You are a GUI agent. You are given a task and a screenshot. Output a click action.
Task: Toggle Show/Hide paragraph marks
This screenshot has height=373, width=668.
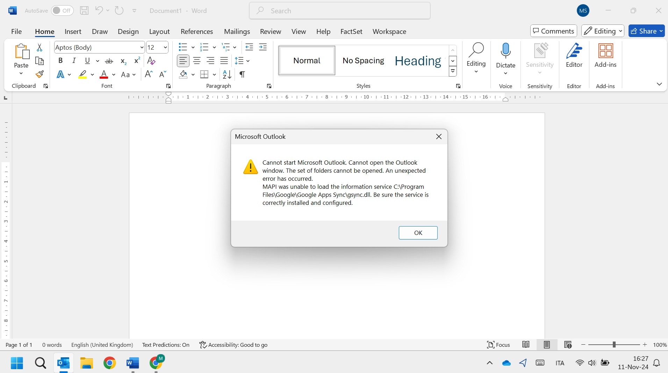point(242,74)
